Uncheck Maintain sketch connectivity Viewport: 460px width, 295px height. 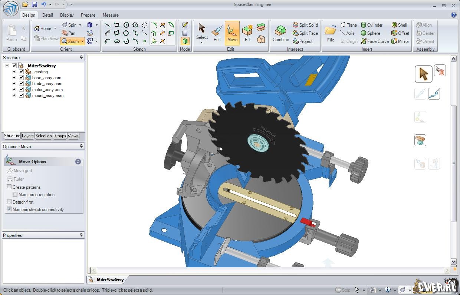pos(9,209)
